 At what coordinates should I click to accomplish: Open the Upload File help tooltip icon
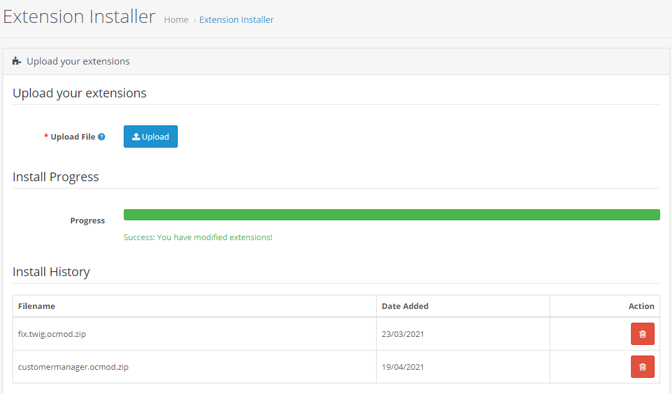[x=101, y=137]
